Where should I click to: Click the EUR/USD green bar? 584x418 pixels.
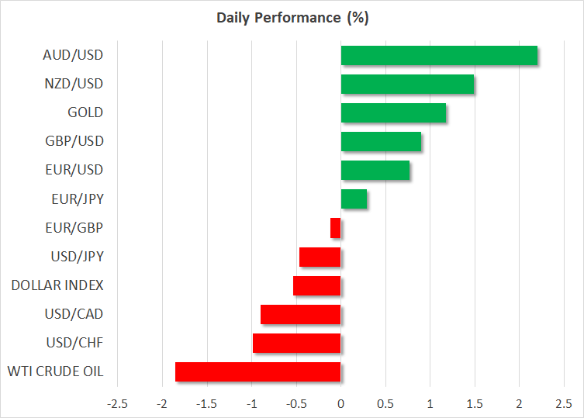(x=375, y=170)
